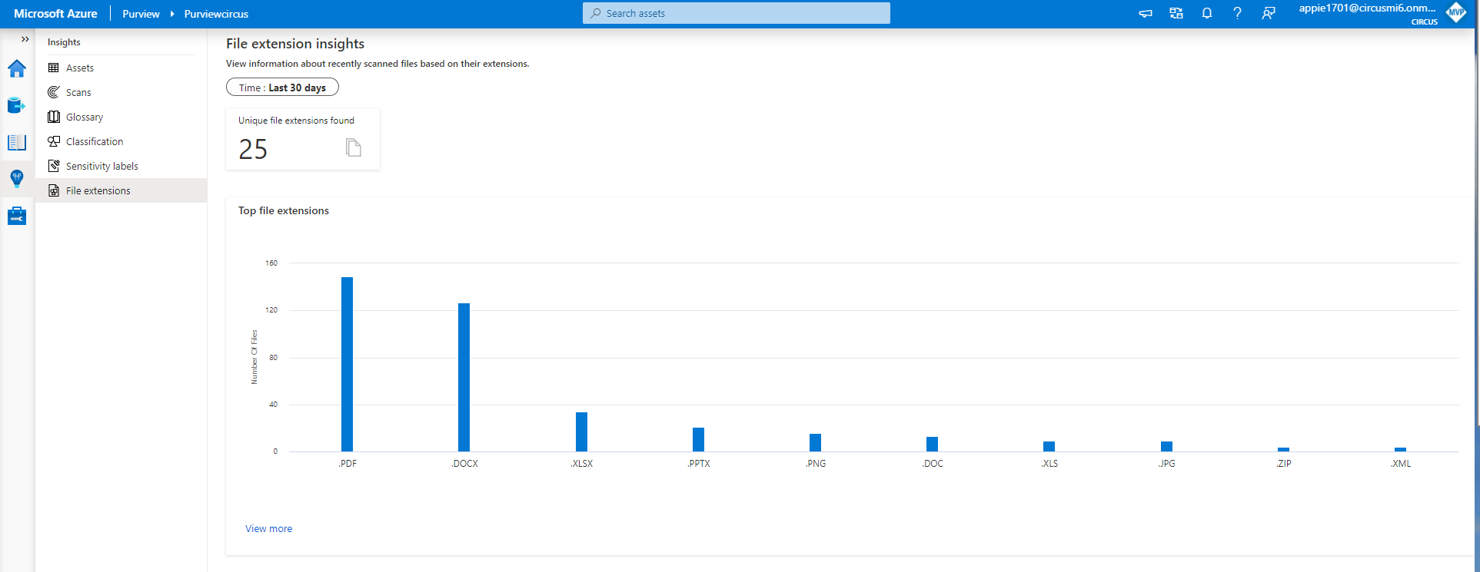1480x572 pixels.
Task: Click the switch directory icon in header
Action: [1176, 14]
